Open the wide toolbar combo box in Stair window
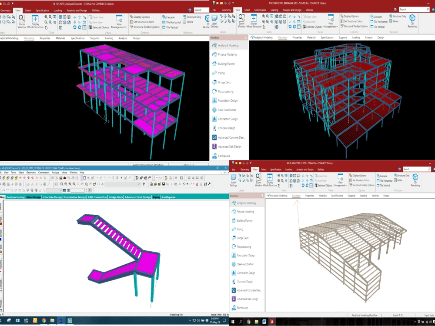Image resolution: width=435 pixels, height=326 pixels. tap(122, 184)
